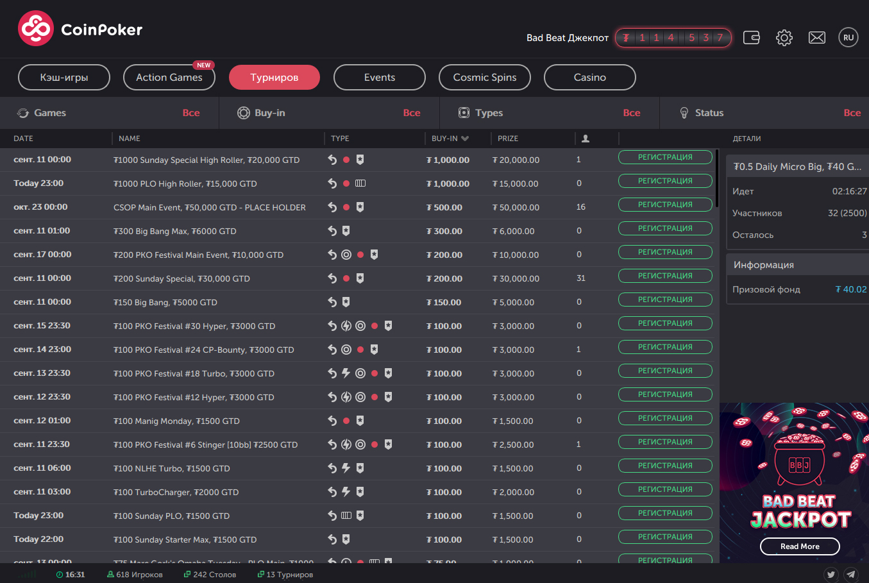Viewport: 869px width, 583px height.
Task: Expand the Types filter
Action: [x=549, y=113]
